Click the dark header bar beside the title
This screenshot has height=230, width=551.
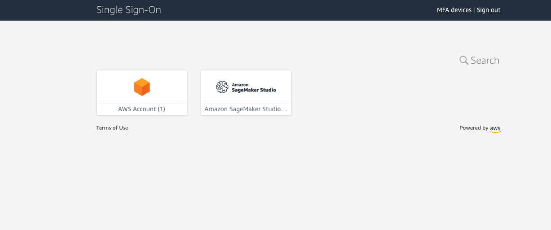pos(292,10)
